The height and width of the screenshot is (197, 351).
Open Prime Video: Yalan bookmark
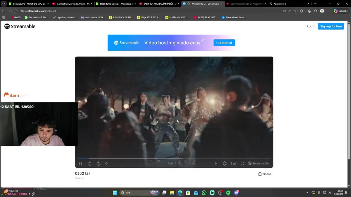234,18
